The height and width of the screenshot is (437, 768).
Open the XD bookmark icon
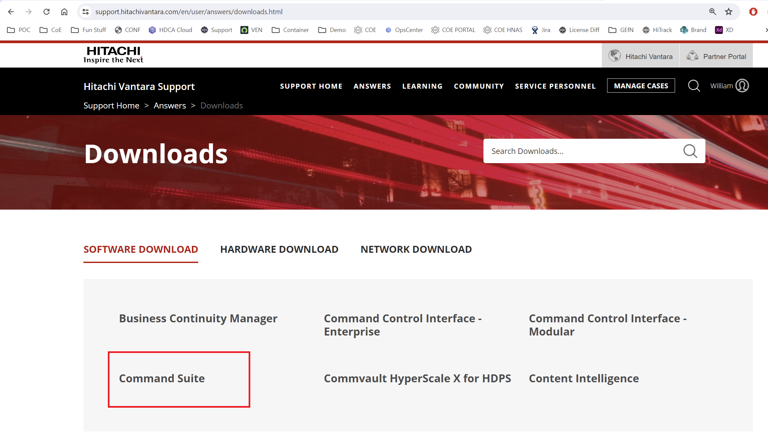coord(719,30)
